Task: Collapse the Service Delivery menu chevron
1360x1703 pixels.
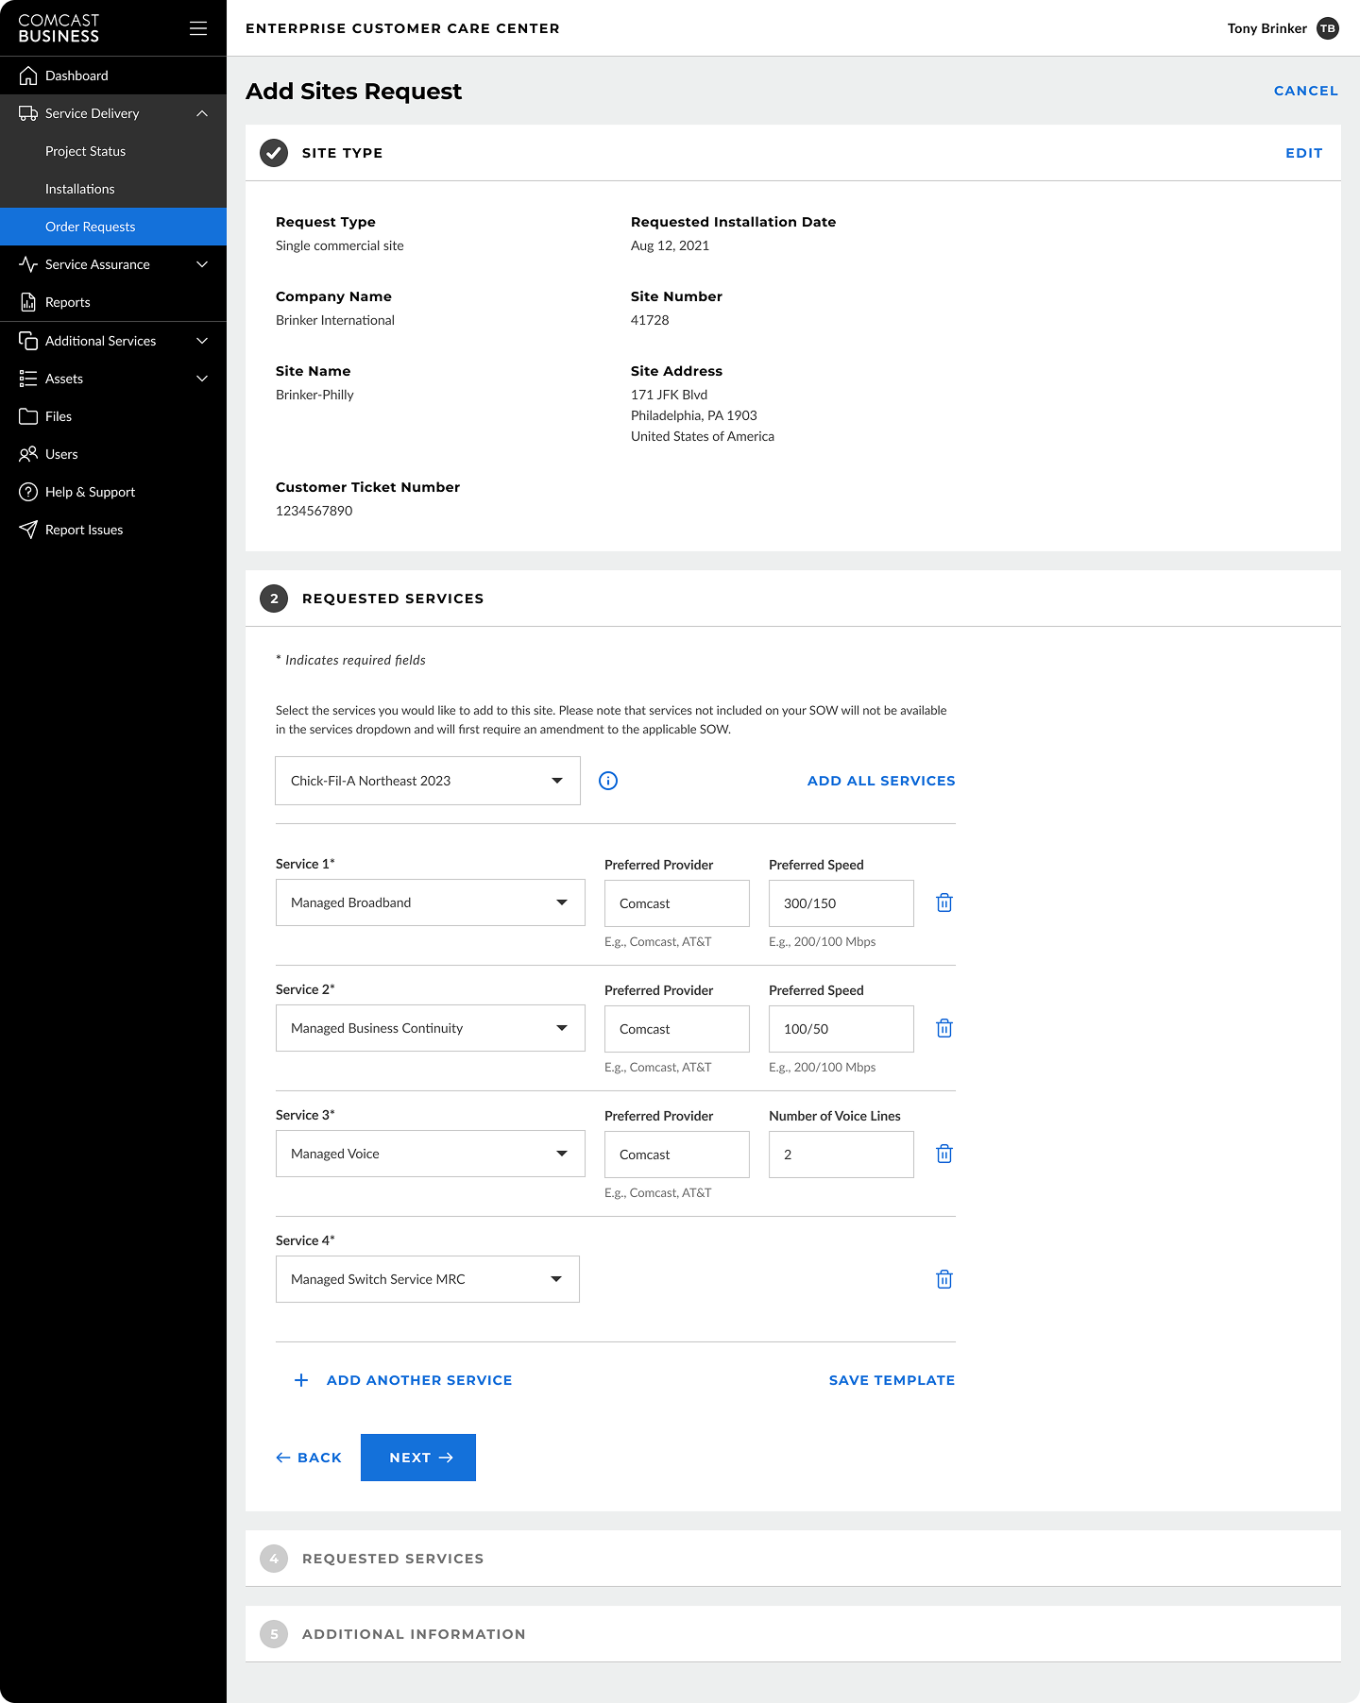Action: point(202,113)
